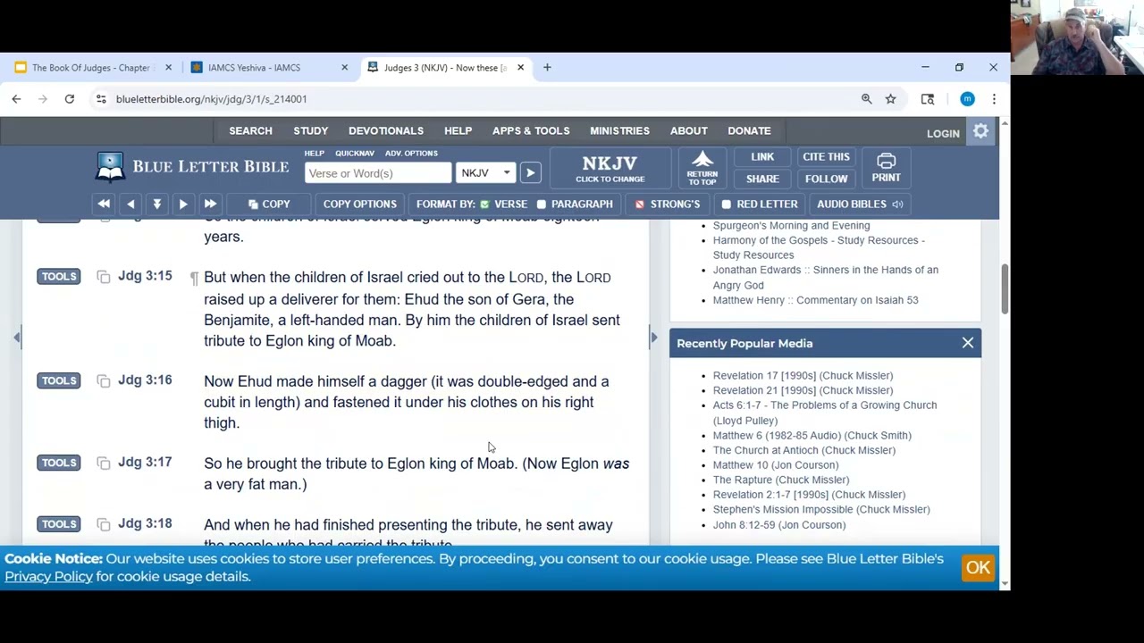This screenshot has width=1144, height=643.
Task: Click the Blue Letter Bible logo
Action: pyautogui.click(x=193, y=167)
